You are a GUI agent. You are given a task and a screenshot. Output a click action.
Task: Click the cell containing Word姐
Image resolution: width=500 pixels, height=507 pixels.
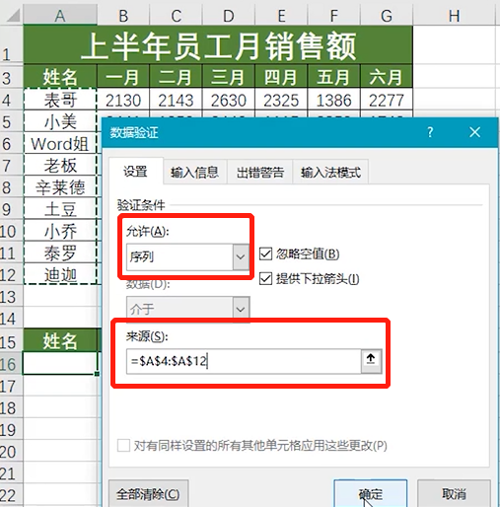tap(60, 144)
